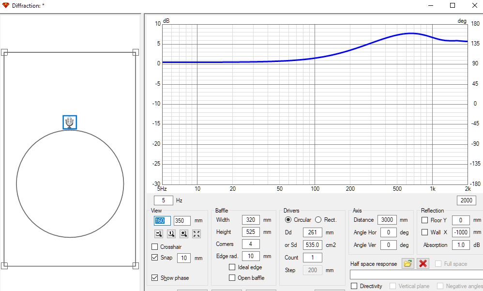Clear half space response with red X
The height and width of the screenshot is (291, 483).
pyautogui.click(x=423, y=263)
